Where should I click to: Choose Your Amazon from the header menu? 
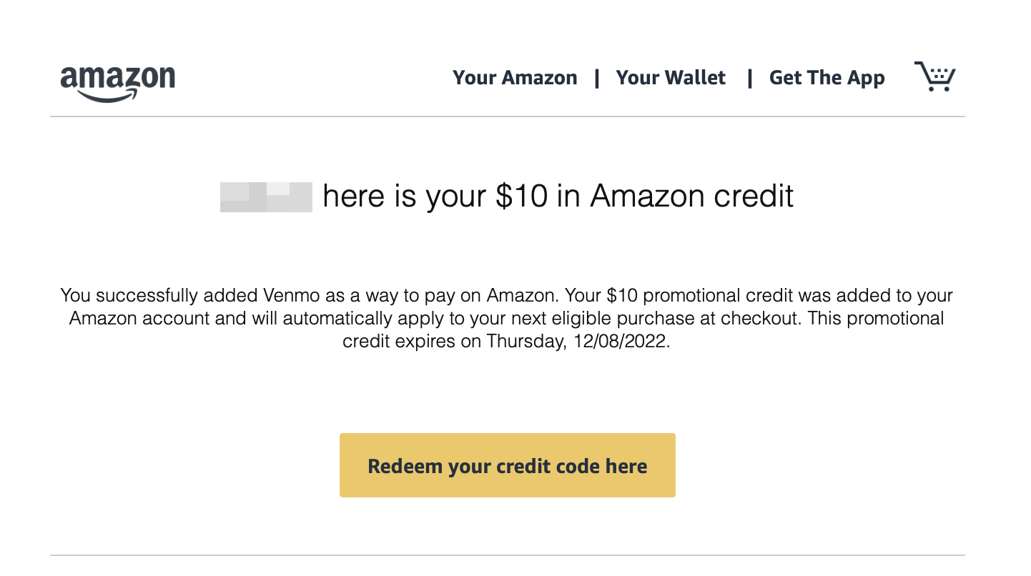click(x=515, y=77)
